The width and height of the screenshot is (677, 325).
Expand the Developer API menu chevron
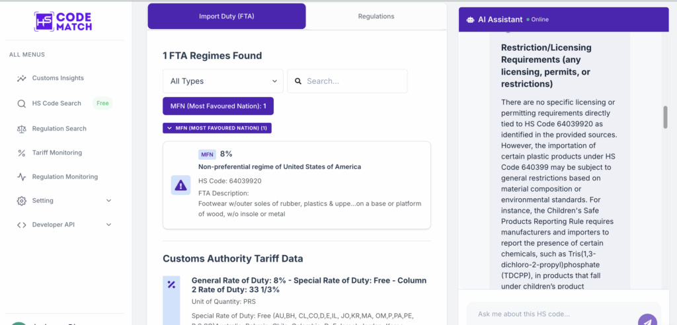[x=109, y=225]
